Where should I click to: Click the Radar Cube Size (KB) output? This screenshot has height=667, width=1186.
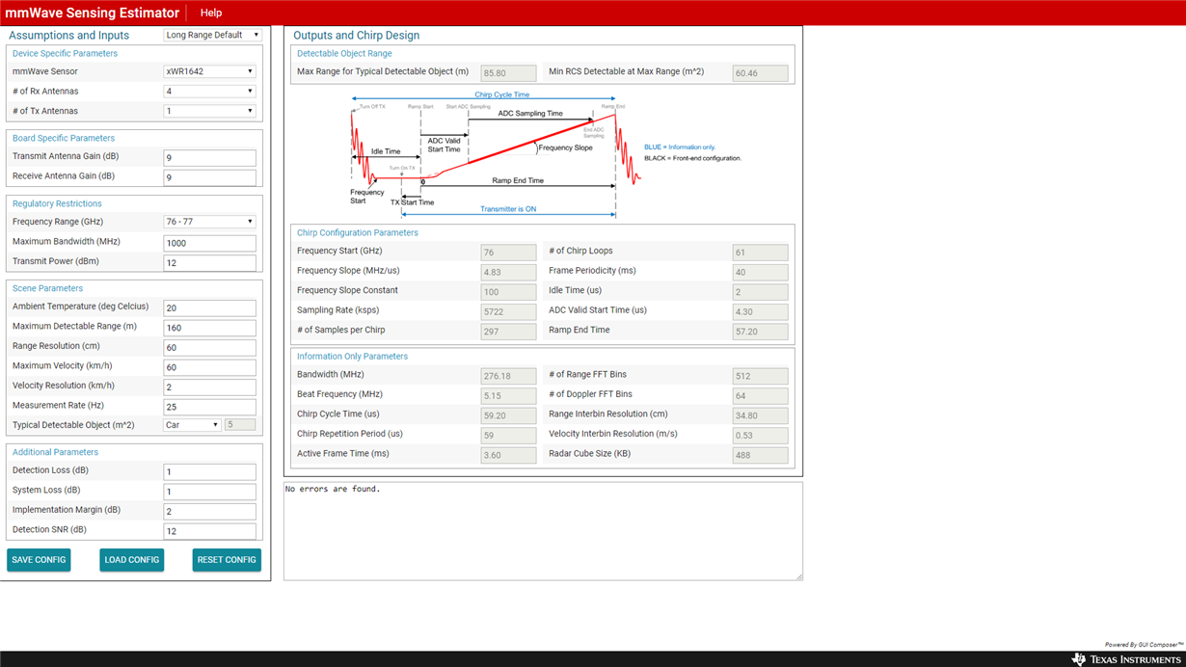click(x=760, y=455)
